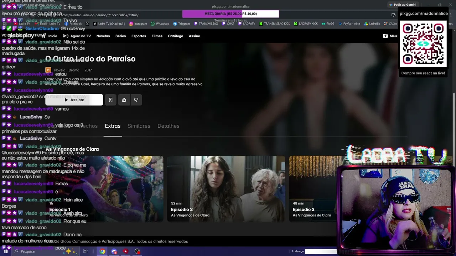Open Agora na TV live section
456x256 pixels.
coord(77,36)
